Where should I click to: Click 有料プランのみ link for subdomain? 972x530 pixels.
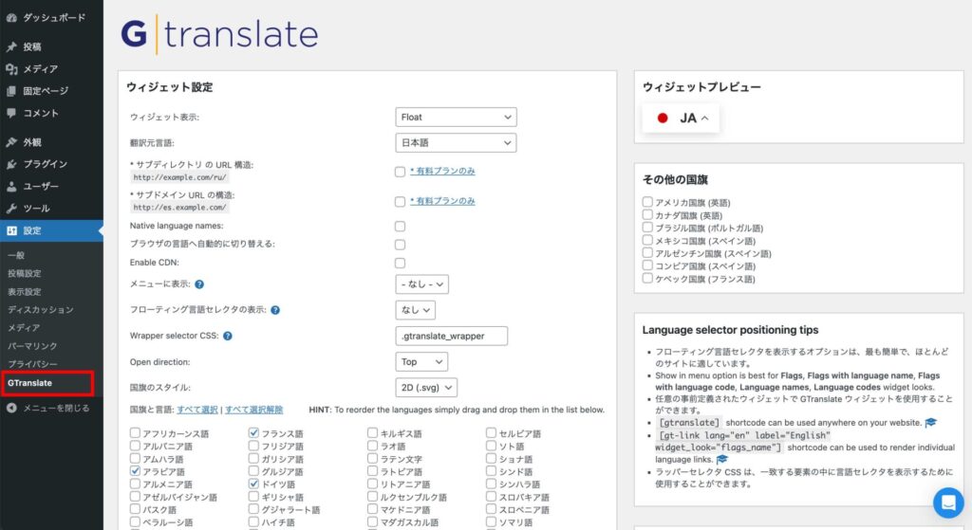(x=442, y=201)
